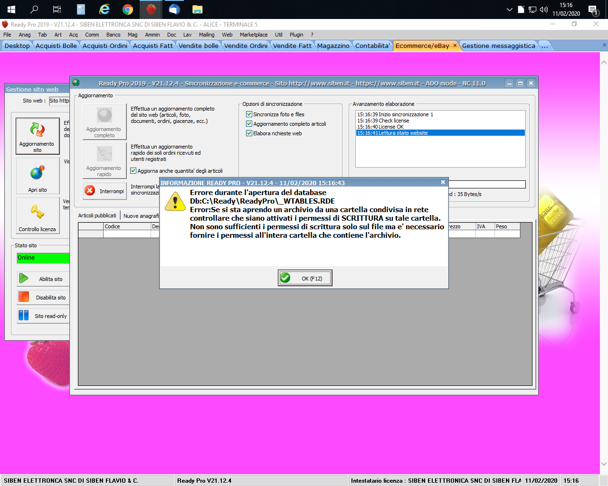Viewport: 608px width, 486px height.
Task: Open the Marketplace menu
Action: (x=254, y=35)
